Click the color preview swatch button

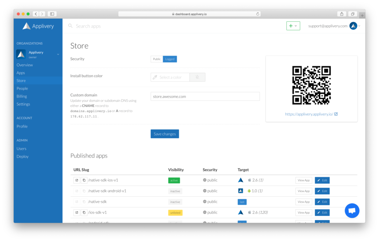tap(198, 77)
